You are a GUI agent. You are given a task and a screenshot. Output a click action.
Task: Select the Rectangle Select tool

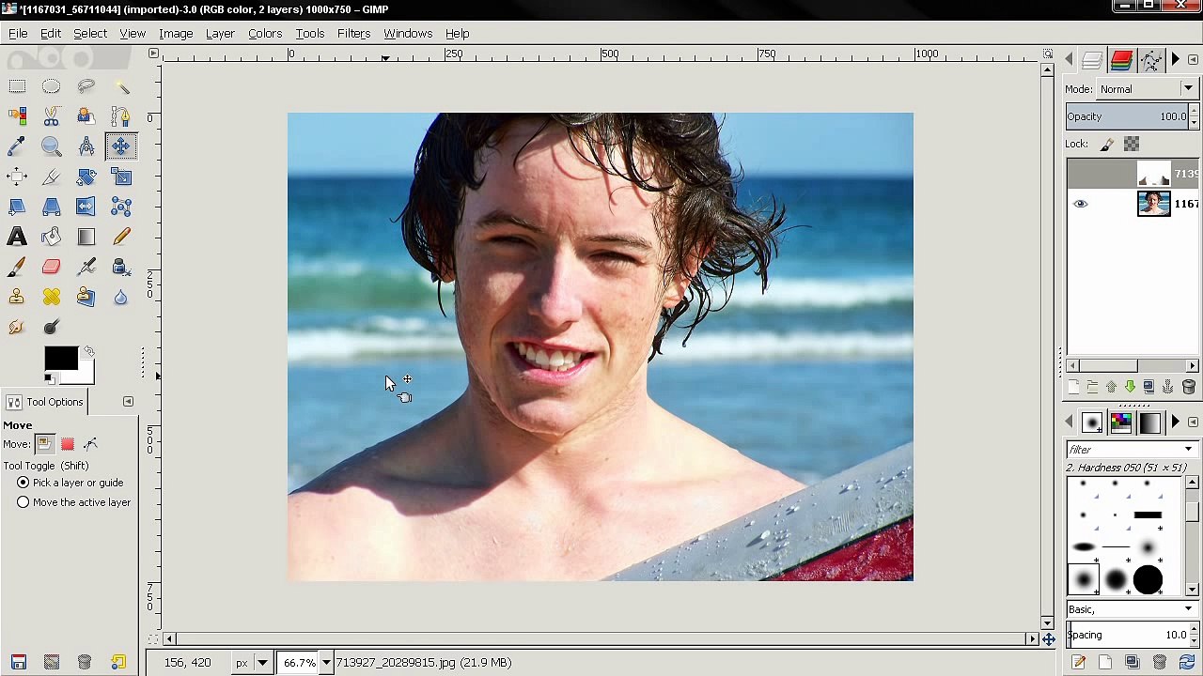pyautogui.click(x=17, y=86)
